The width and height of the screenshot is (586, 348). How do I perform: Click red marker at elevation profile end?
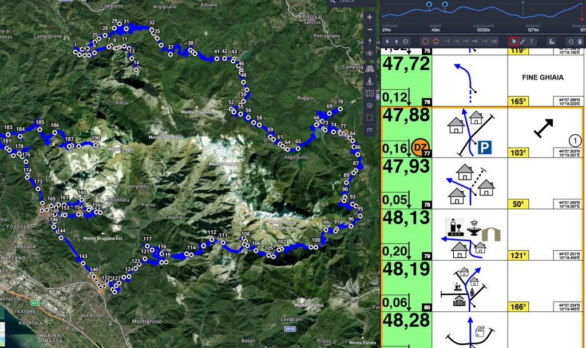point(583,13)
